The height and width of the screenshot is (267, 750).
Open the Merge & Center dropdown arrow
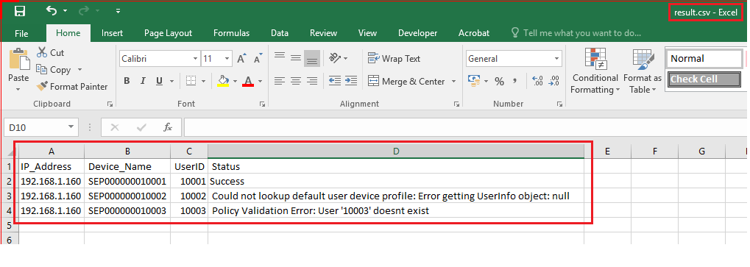[453, 81]
